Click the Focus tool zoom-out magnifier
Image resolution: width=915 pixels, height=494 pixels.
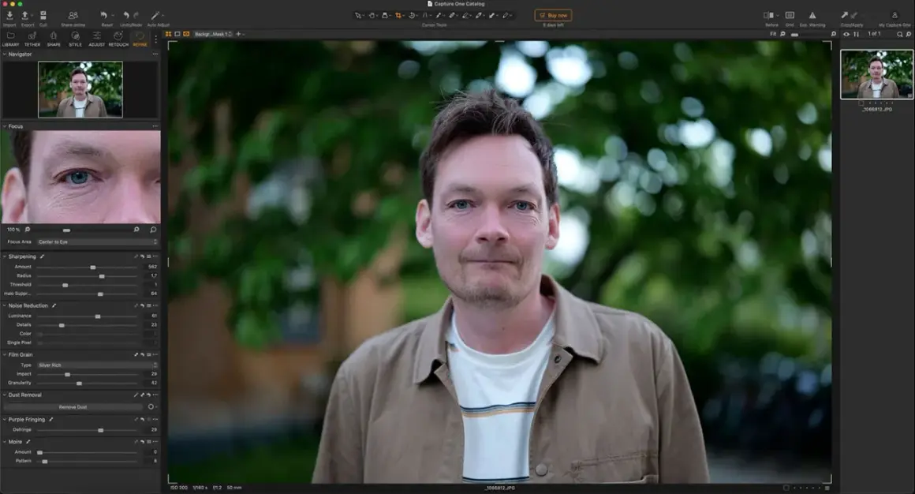[x=28, y=230]
